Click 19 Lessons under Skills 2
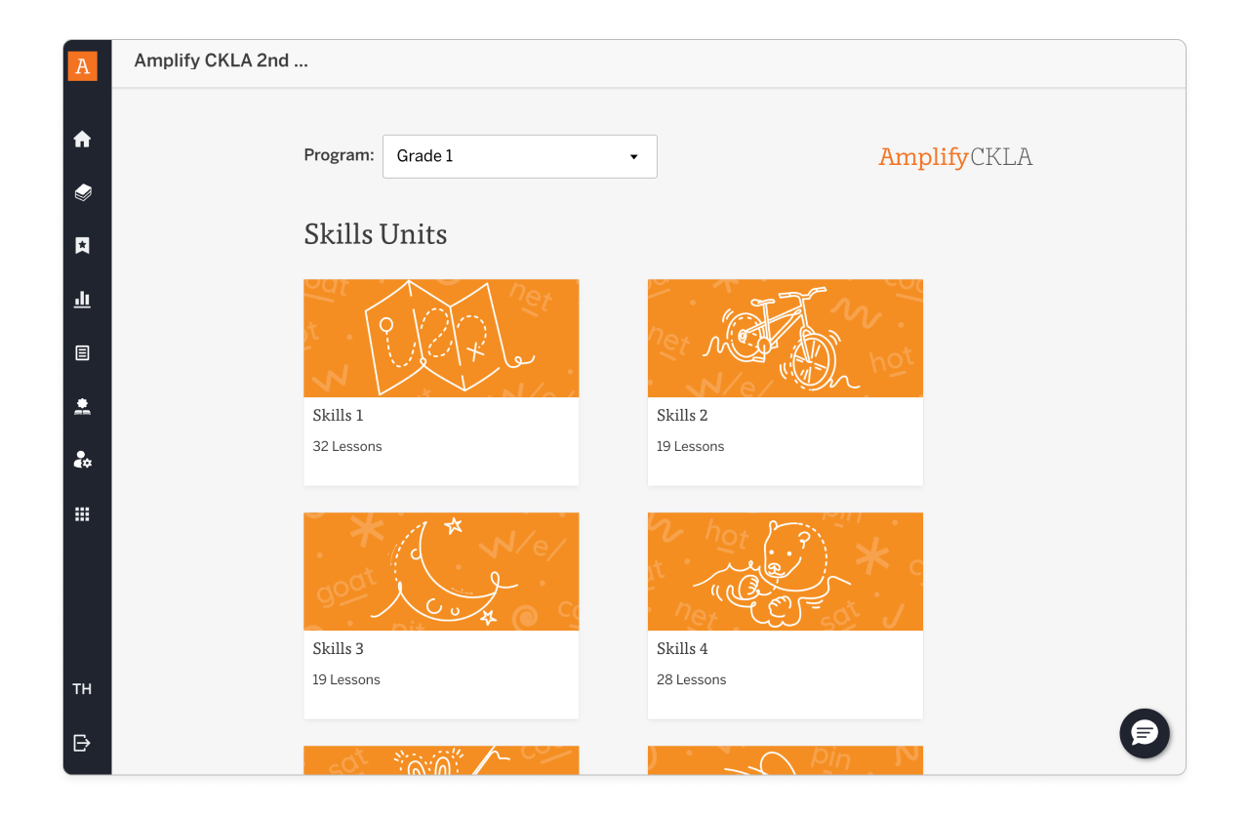Screen dimensions: 1249x816 (690, 446)
